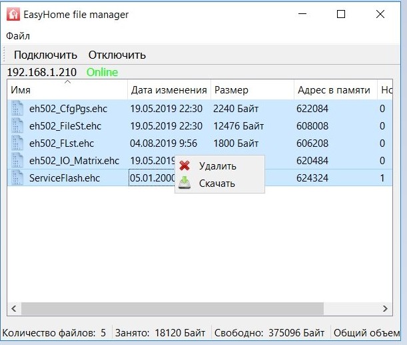Screen dimensions: 407x345
Task: Click the eh502_FileSt.ehc file icon
Action: [17, 125]
